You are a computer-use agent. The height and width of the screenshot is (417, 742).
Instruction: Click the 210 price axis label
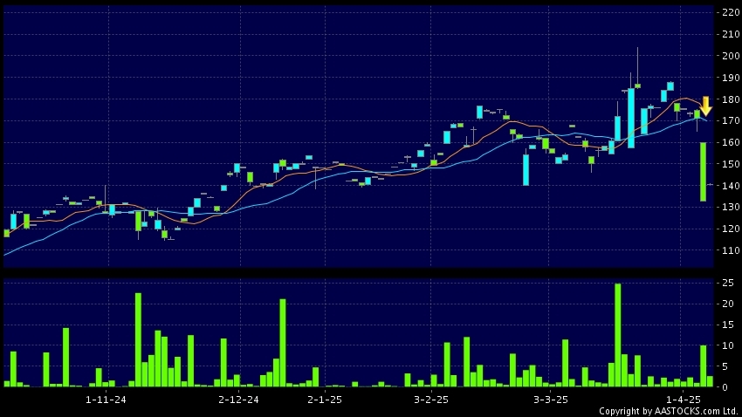[731, 34]
